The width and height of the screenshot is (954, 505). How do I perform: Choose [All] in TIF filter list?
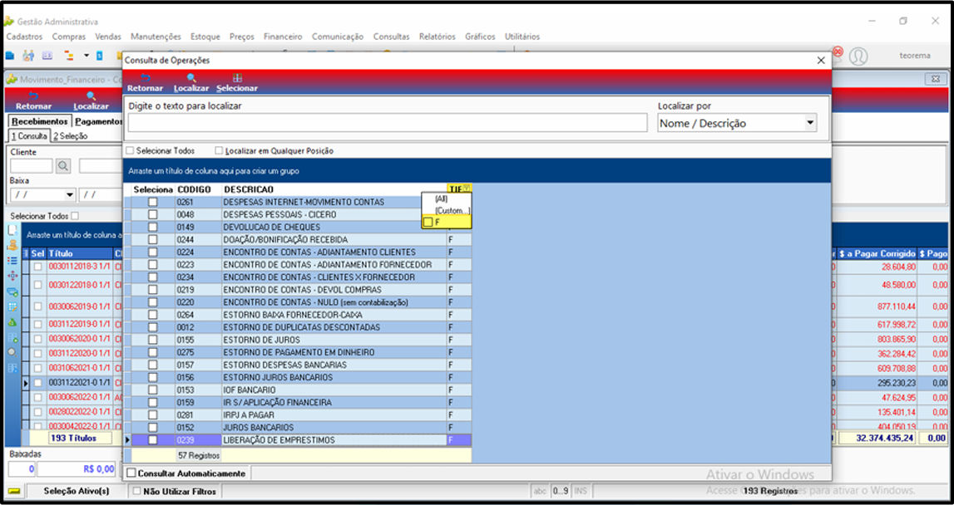441,199
